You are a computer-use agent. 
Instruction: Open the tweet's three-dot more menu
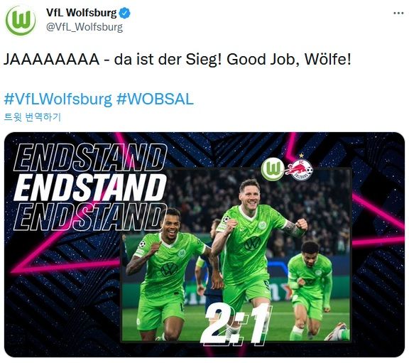pos(398,13)
